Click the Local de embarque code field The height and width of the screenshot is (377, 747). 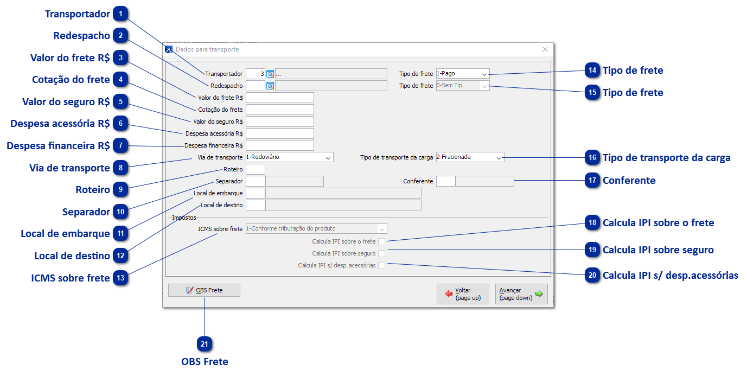point(256,193)
